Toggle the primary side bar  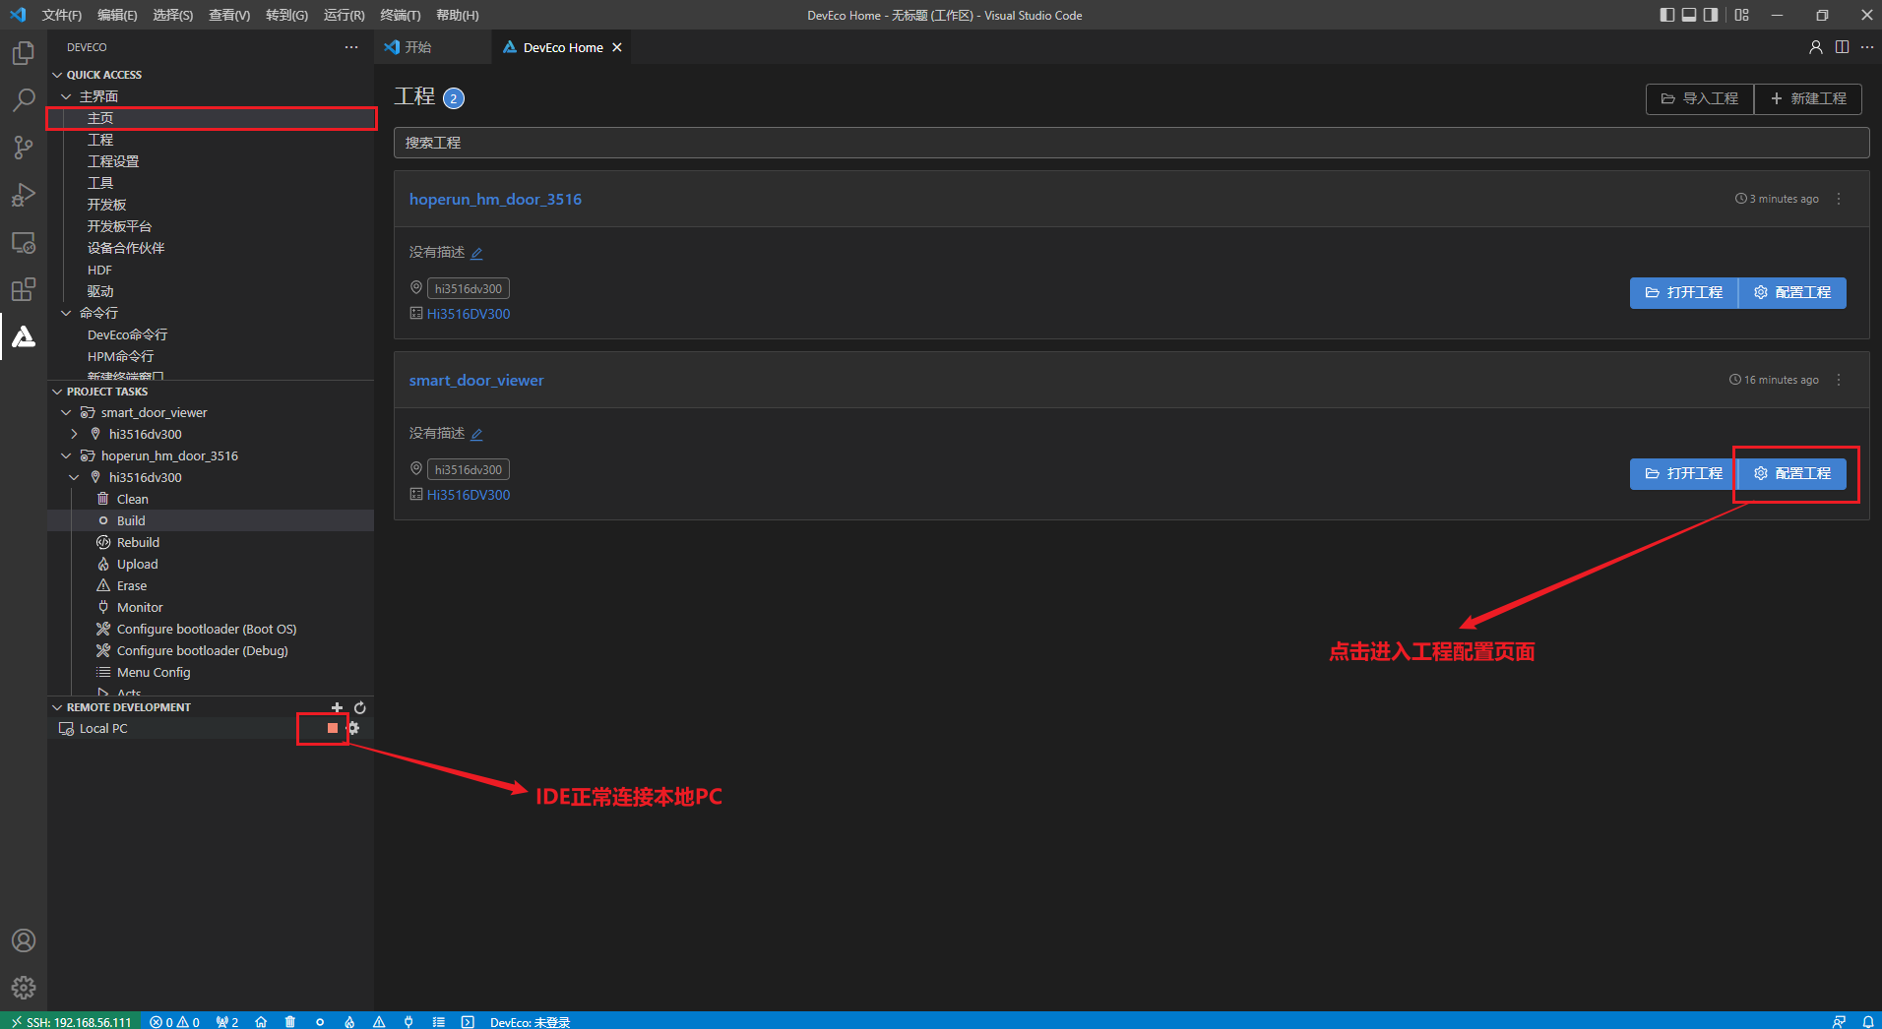point(1666,15)
